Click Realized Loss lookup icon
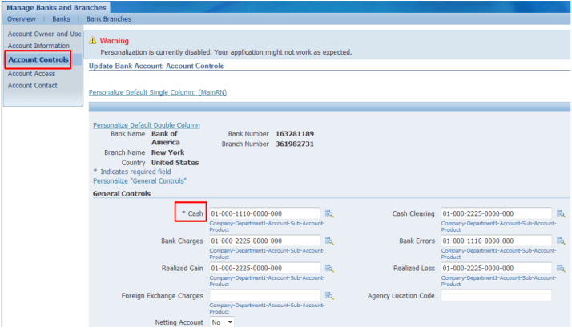 [x=561, y=269]
